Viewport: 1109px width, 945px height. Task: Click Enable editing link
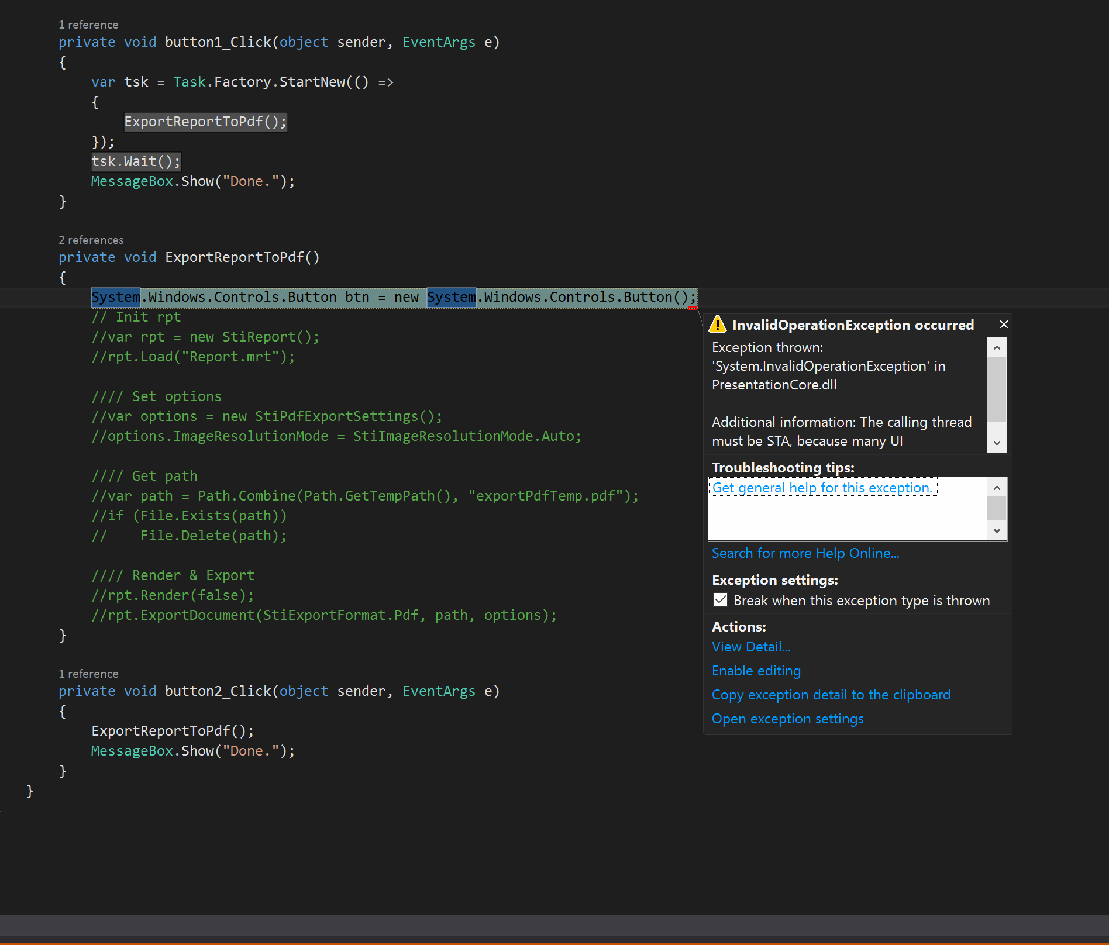click(x=756, y=671)
